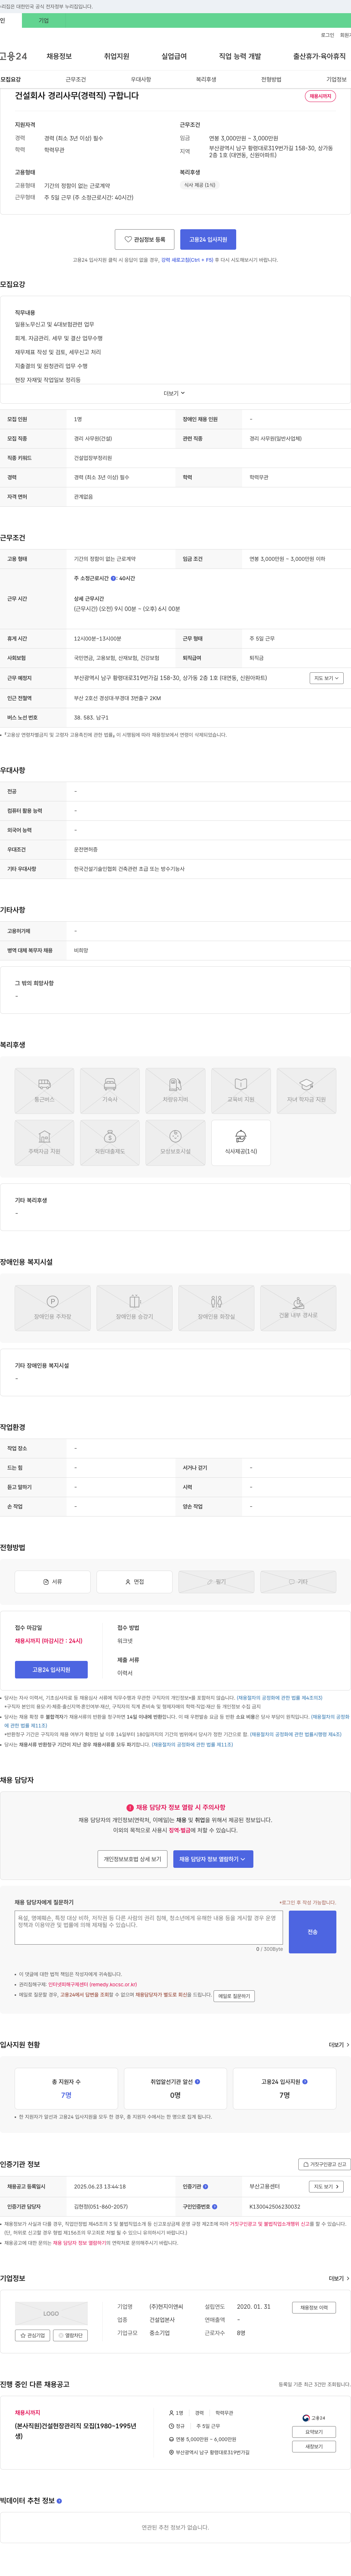Image resolution: width=351 pixels, height=2576 pixels.
Task: Click the 채용정보 이력 button
Action: pos(314,2308)
